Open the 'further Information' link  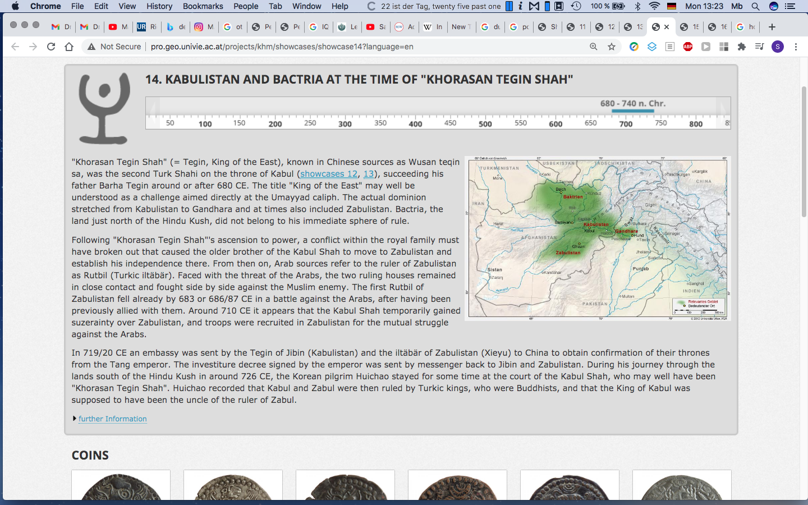[x=113, y=419]
